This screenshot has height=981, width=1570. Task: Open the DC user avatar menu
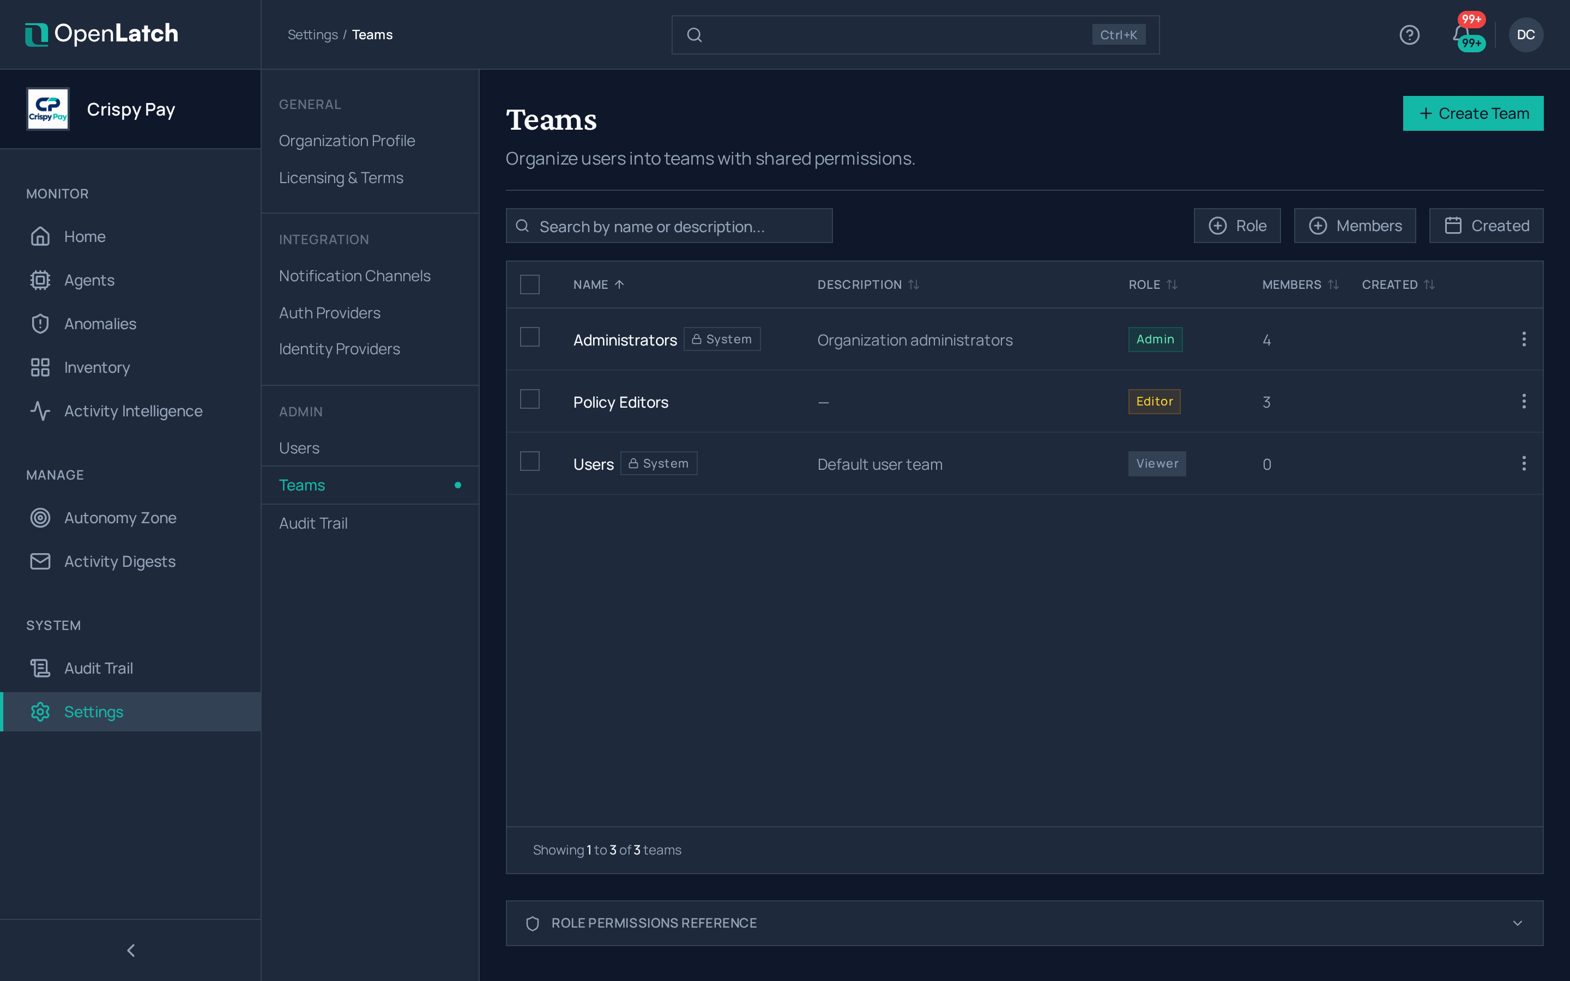pyautogui.click(x=1526, y=34)
